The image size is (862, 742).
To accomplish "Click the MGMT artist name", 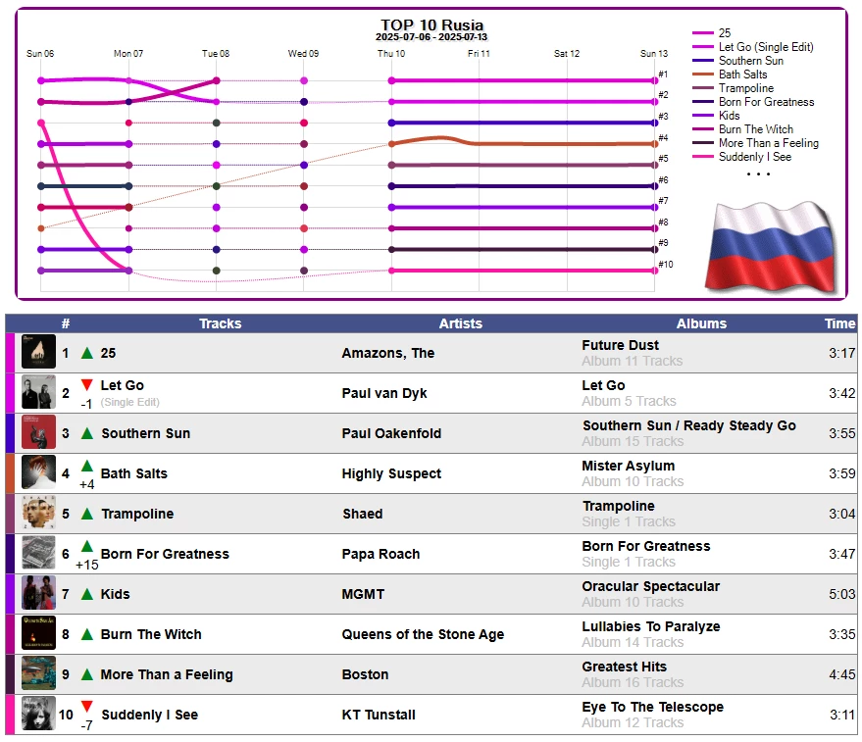I will (x=363, y=594).
